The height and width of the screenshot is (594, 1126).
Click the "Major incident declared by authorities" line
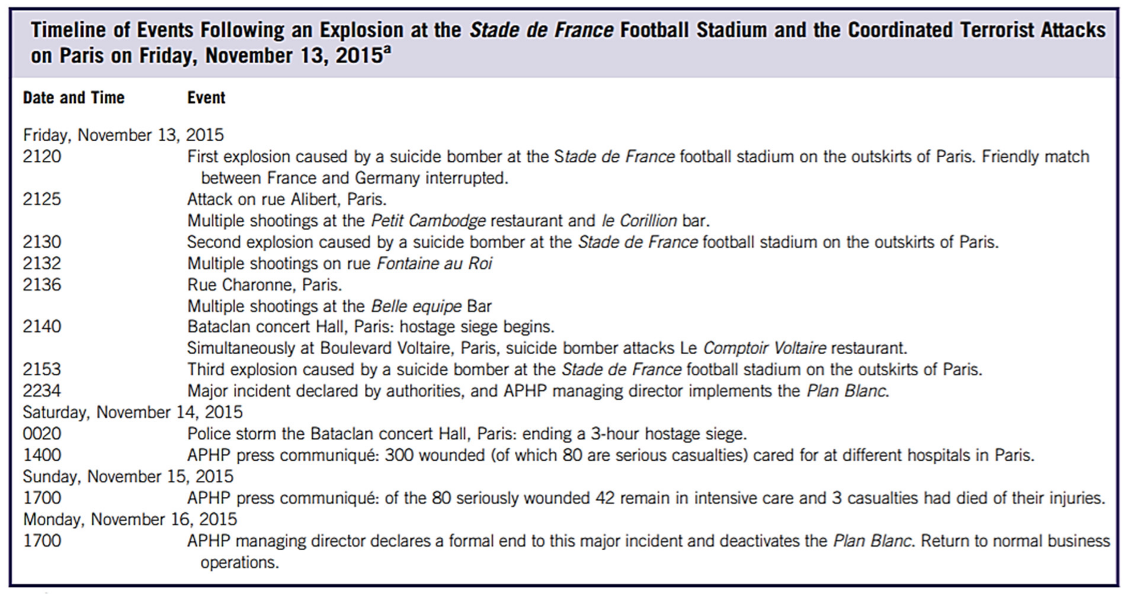[x=538, y=391]
